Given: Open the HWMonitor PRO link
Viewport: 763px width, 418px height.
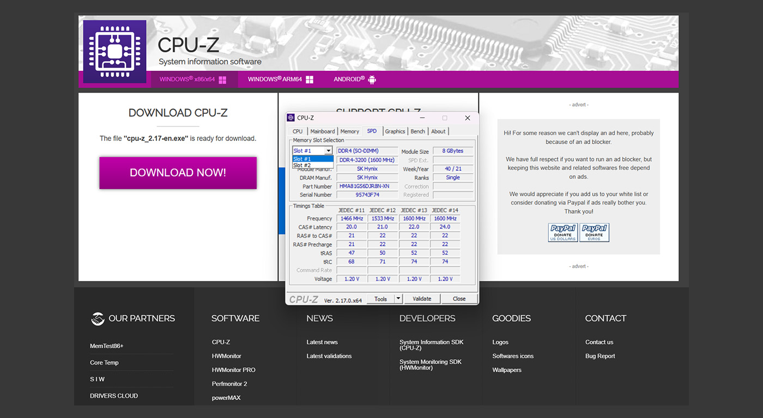Looking at the screenshot, I should [234, 370].
